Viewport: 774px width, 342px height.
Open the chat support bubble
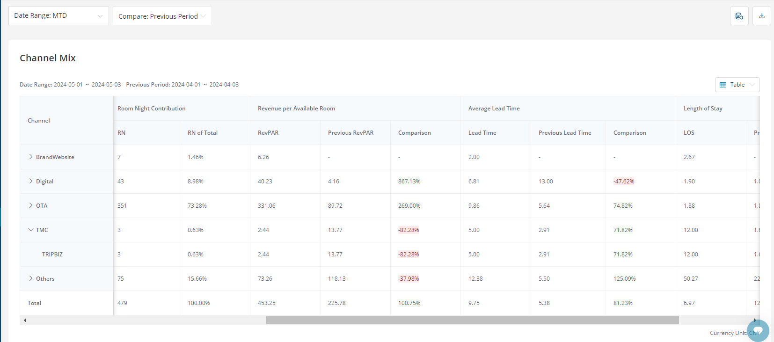point(758,331)
